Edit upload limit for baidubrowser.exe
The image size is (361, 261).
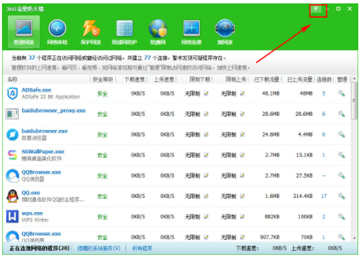pyautogui.click(x=242, y=134)
